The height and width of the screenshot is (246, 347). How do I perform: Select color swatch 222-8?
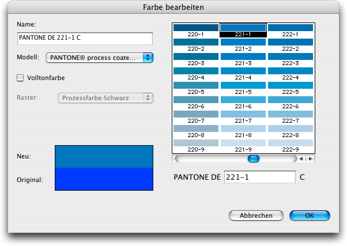pyautogui.click(x=291, y=128)
